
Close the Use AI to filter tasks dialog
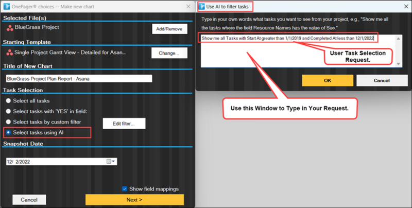point(406,7)
